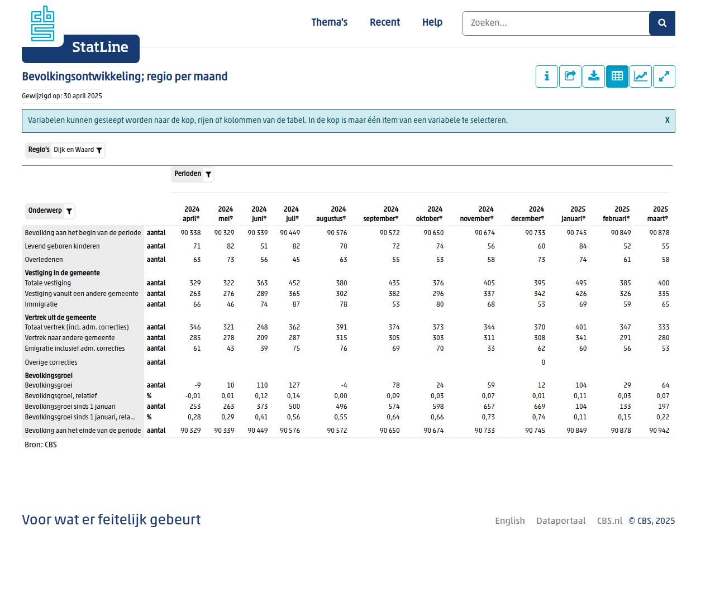Click the Overige correcties value '0'

click(543, 362)
